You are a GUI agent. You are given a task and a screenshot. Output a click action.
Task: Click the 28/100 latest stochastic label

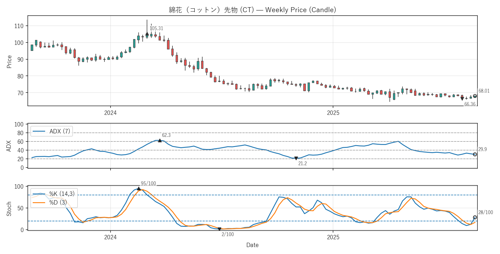coord(486,212)
